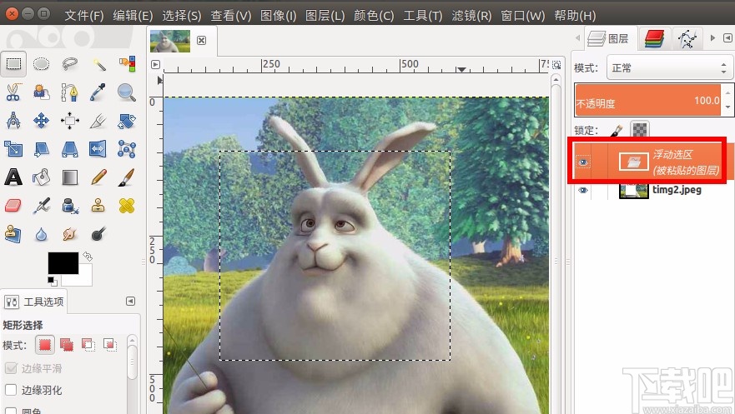Select the Crop knife tool

[x=98, y=121]
